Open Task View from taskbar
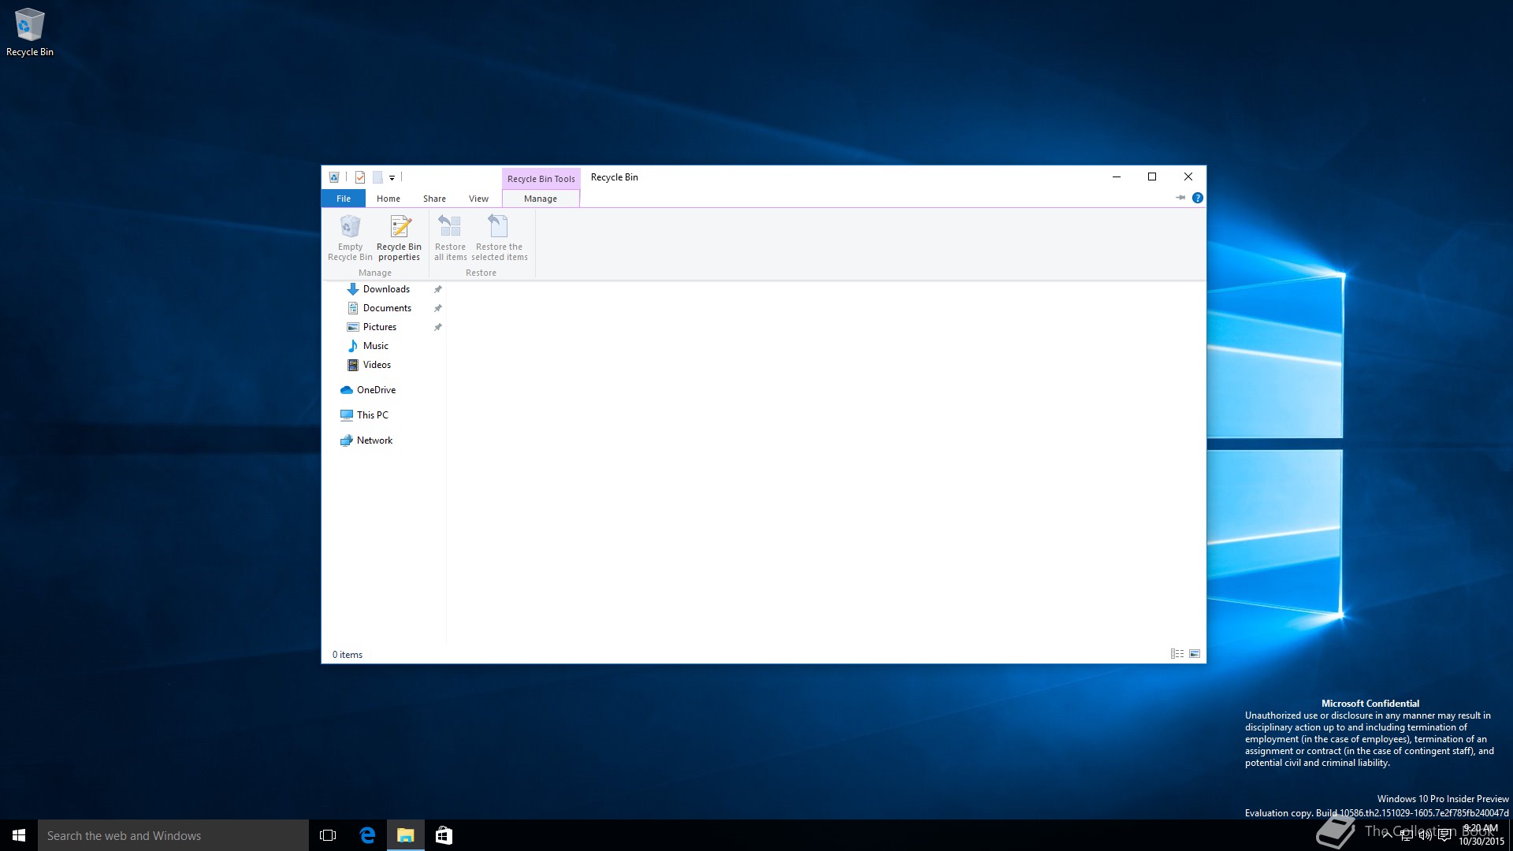The height and width of the screenshot is (851, 1513). (328, 835)
